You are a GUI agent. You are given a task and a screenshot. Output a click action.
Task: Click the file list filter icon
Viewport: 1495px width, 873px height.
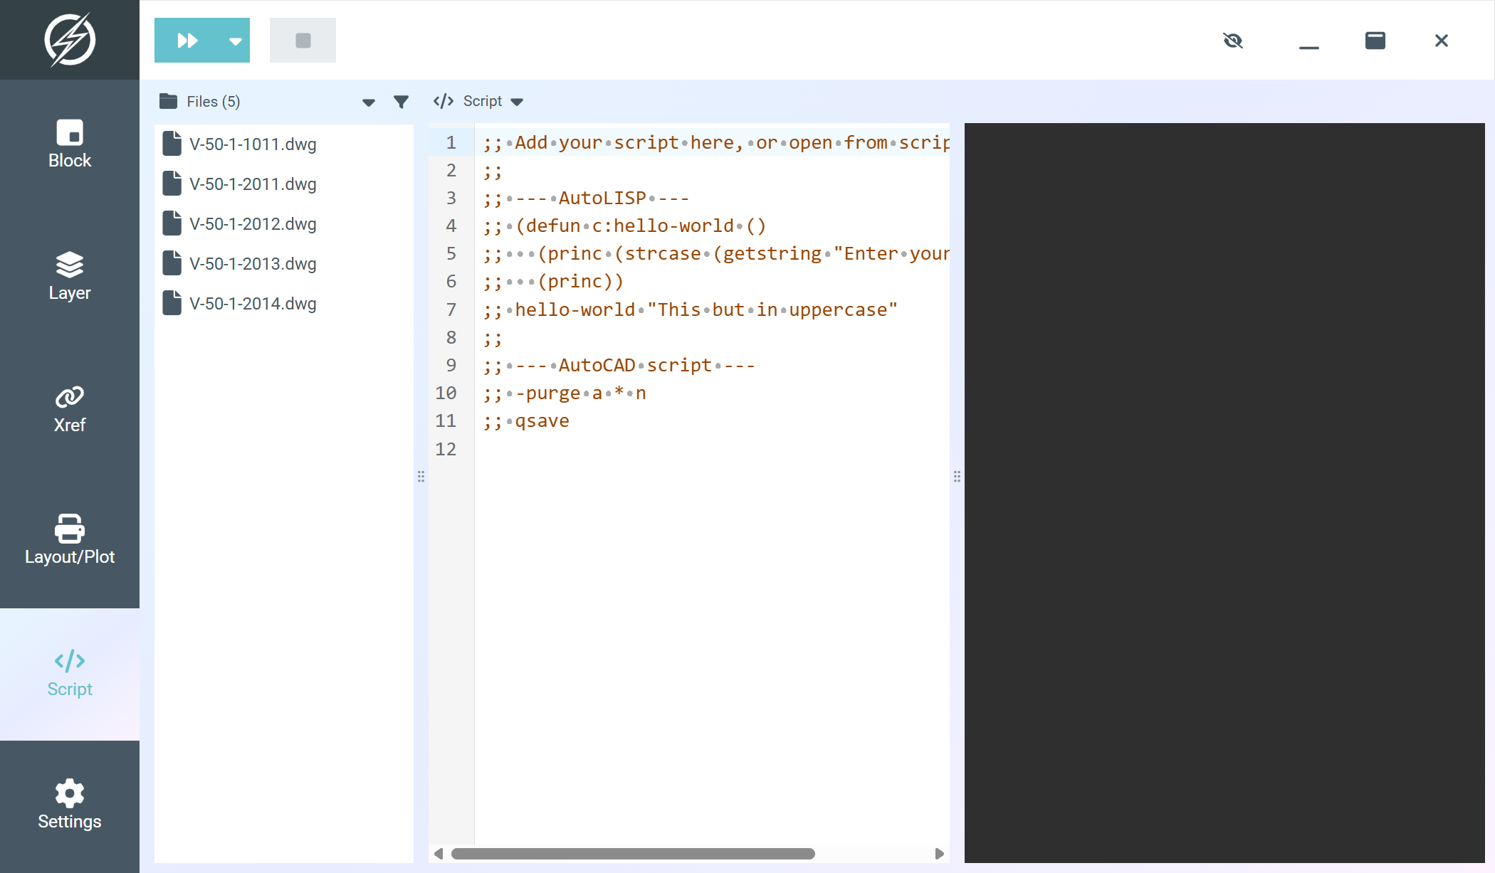(x=402, y=102)
